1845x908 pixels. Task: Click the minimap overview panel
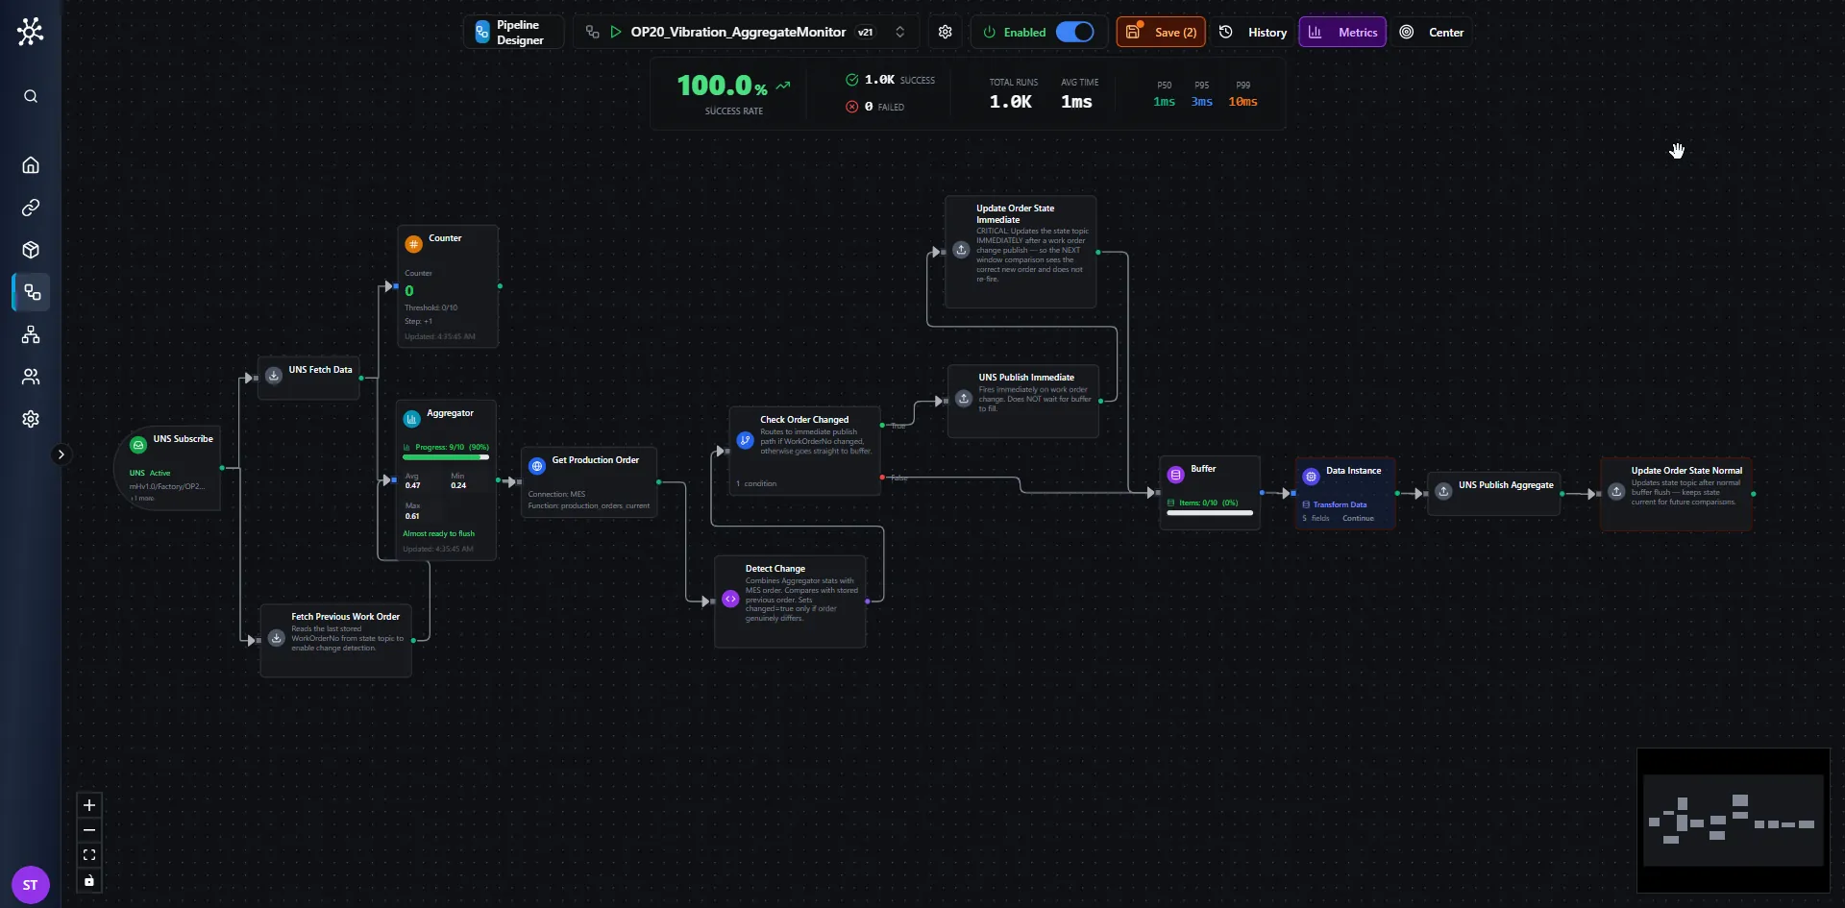click(1734, 821)
